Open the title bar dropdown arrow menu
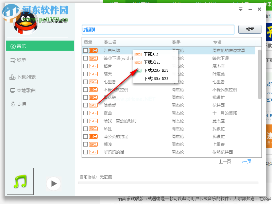This screenshot has height=204, width=272. (240, 9)
